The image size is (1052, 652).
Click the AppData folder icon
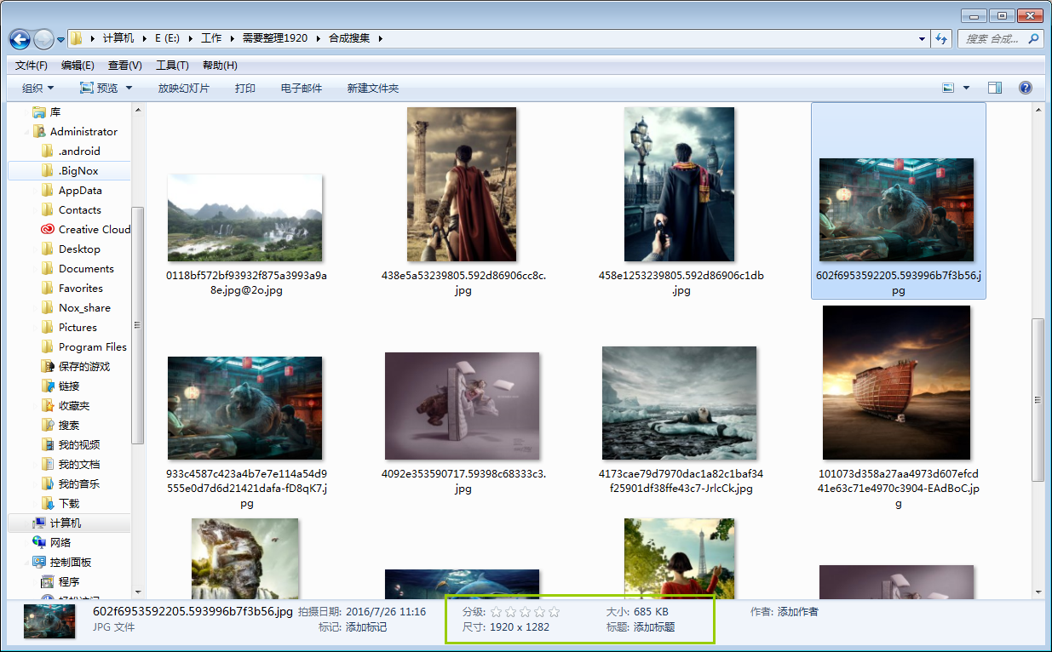(48, 190)
